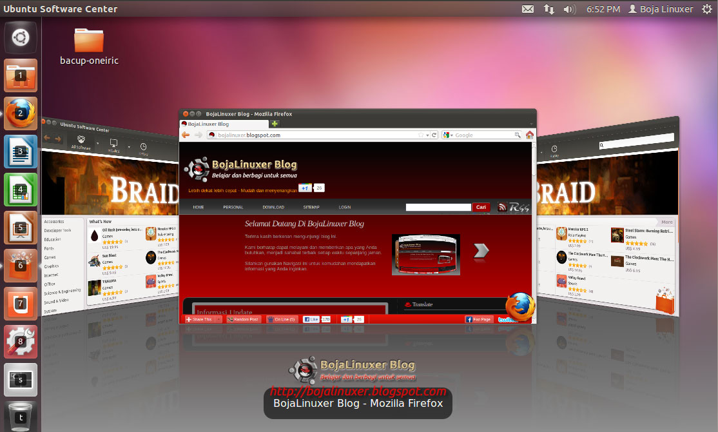
Task: Go to Firefox home page icon
Action: pos(529,135)
